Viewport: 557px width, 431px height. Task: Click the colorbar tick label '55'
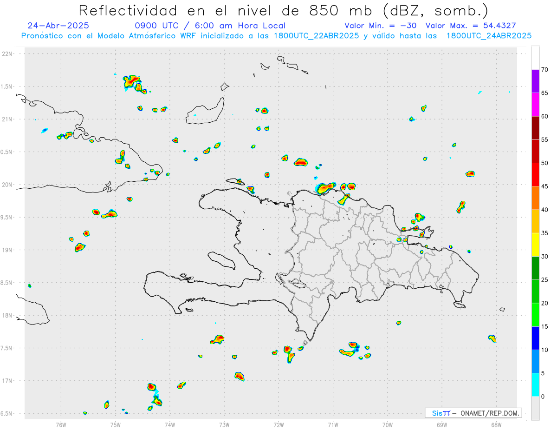click(x=544, y=139)
